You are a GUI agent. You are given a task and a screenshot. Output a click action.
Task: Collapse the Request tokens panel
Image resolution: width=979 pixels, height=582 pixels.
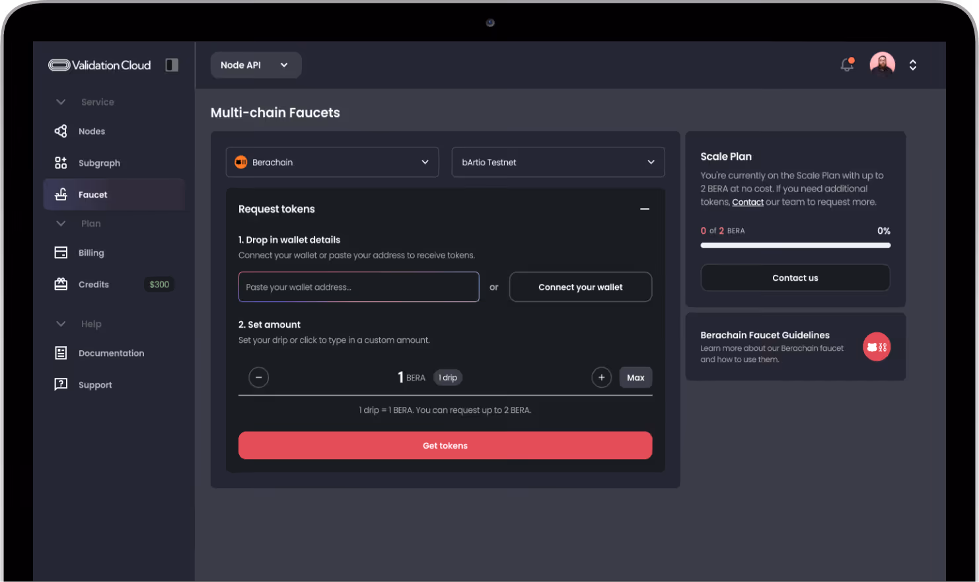click(645, 209)
